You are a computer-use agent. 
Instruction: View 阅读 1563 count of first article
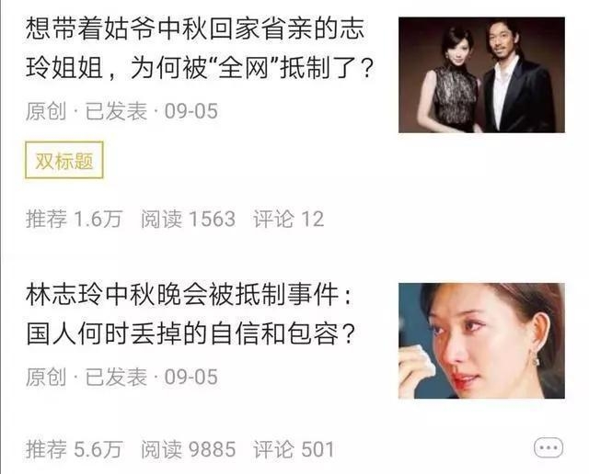[188, 219]
